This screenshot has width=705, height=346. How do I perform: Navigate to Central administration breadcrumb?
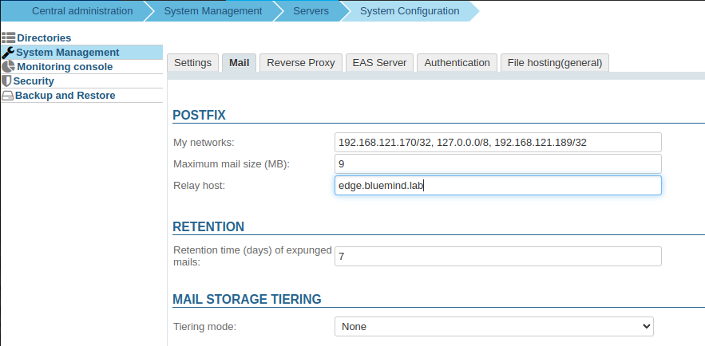tap(82, 11)
